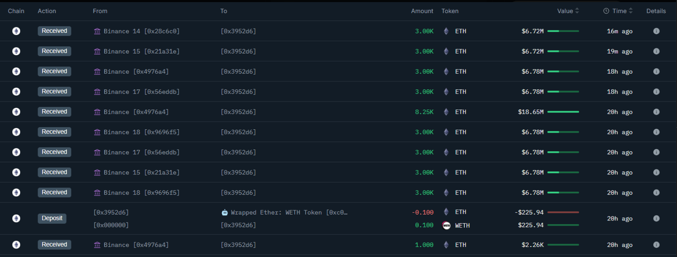
Task: Click the Amount column header
Action: (x=422, y=11)
